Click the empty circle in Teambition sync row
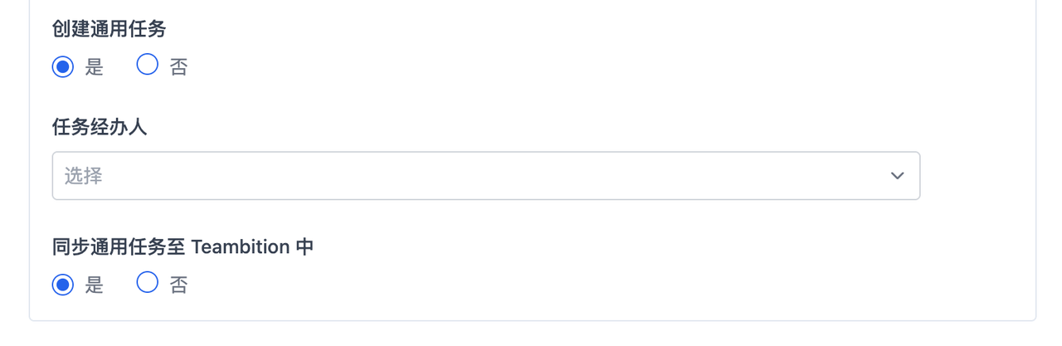Viewport: 1062px width, 346px height. pyautogui.click(x=148, y=284)
